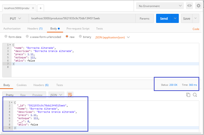Switch to the request Body tab

click(55, 28)
